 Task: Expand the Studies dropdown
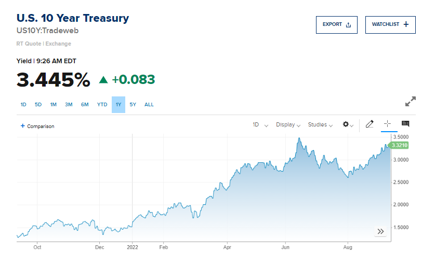320,125
